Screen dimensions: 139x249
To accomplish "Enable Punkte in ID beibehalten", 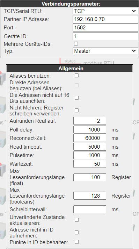I will tap(76, 242).
